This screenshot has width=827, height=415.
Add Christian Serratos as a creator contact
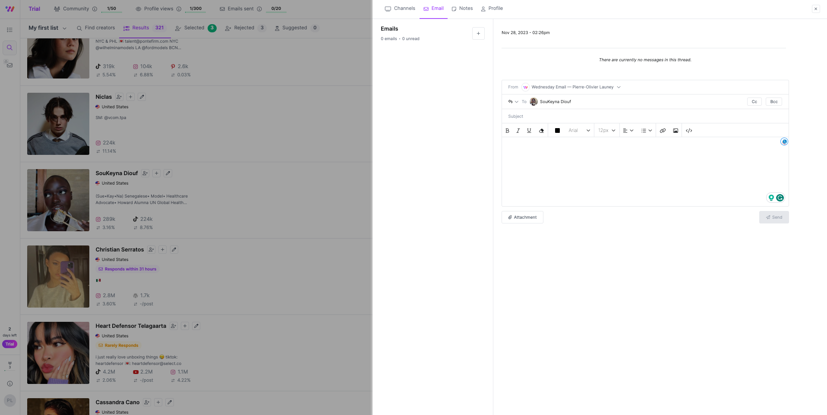pos(151,249)
